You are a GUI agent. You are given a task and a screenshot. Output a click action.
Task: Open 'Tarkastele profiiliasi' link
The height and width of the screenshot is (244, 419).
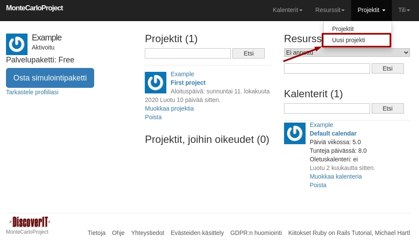32,92
